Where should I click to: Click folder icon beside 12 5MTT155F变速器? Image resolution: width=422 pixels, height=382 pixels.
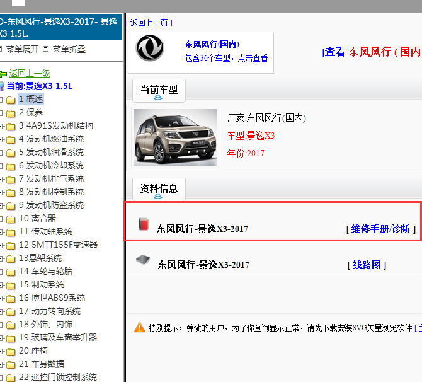point(11,246)
